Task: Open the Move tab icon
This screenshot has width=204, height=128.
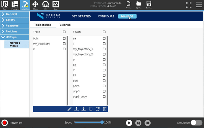Action: [35, 5]
